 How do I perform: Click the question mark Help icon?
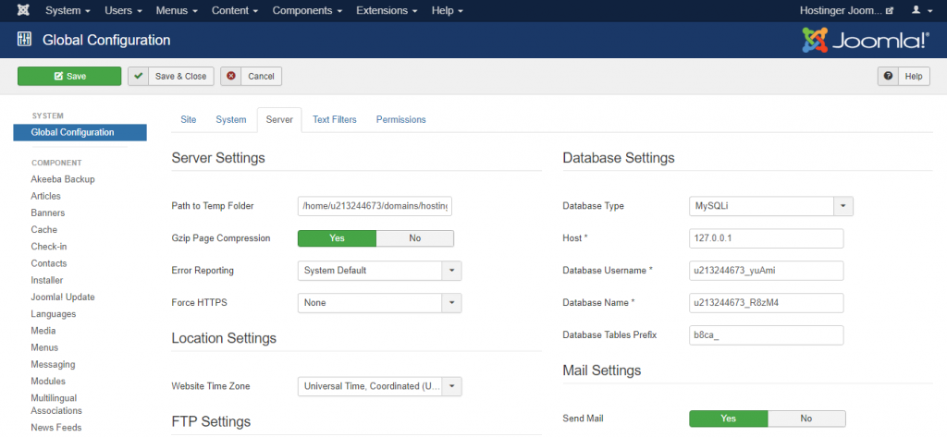point(888,77)
